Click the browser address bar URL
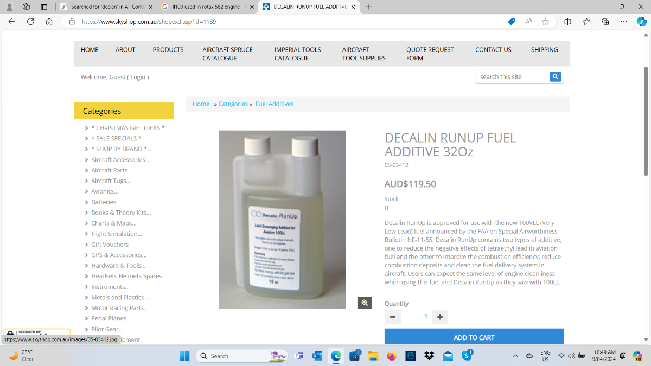Viewport: 651px width, 366px height. tap(149, 22)
